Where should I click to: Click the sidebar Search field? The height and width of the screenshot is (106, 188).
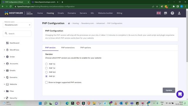(x=17, y=34)
